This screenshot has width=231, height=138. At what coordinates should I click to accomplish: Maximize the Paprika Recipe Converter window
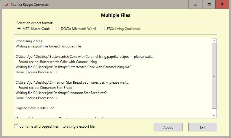[209, 5]
